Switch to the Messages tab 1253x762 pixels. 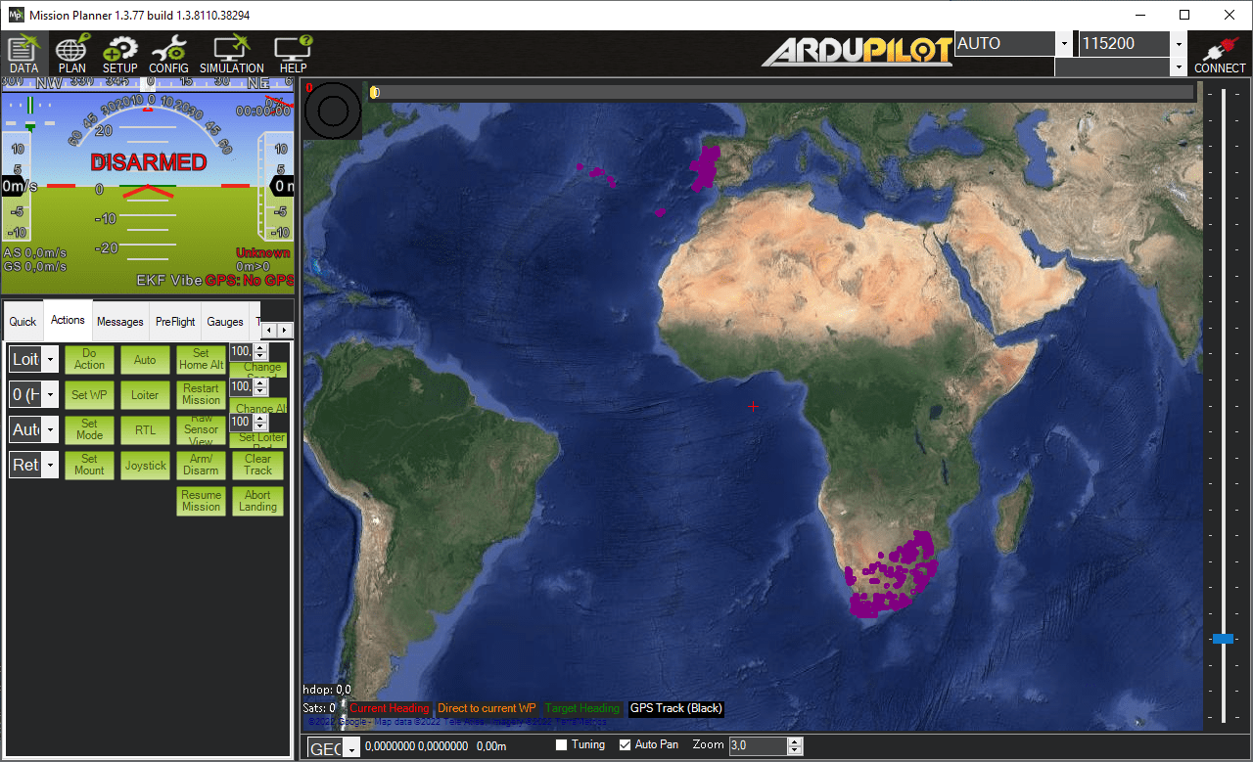[120, 322]
